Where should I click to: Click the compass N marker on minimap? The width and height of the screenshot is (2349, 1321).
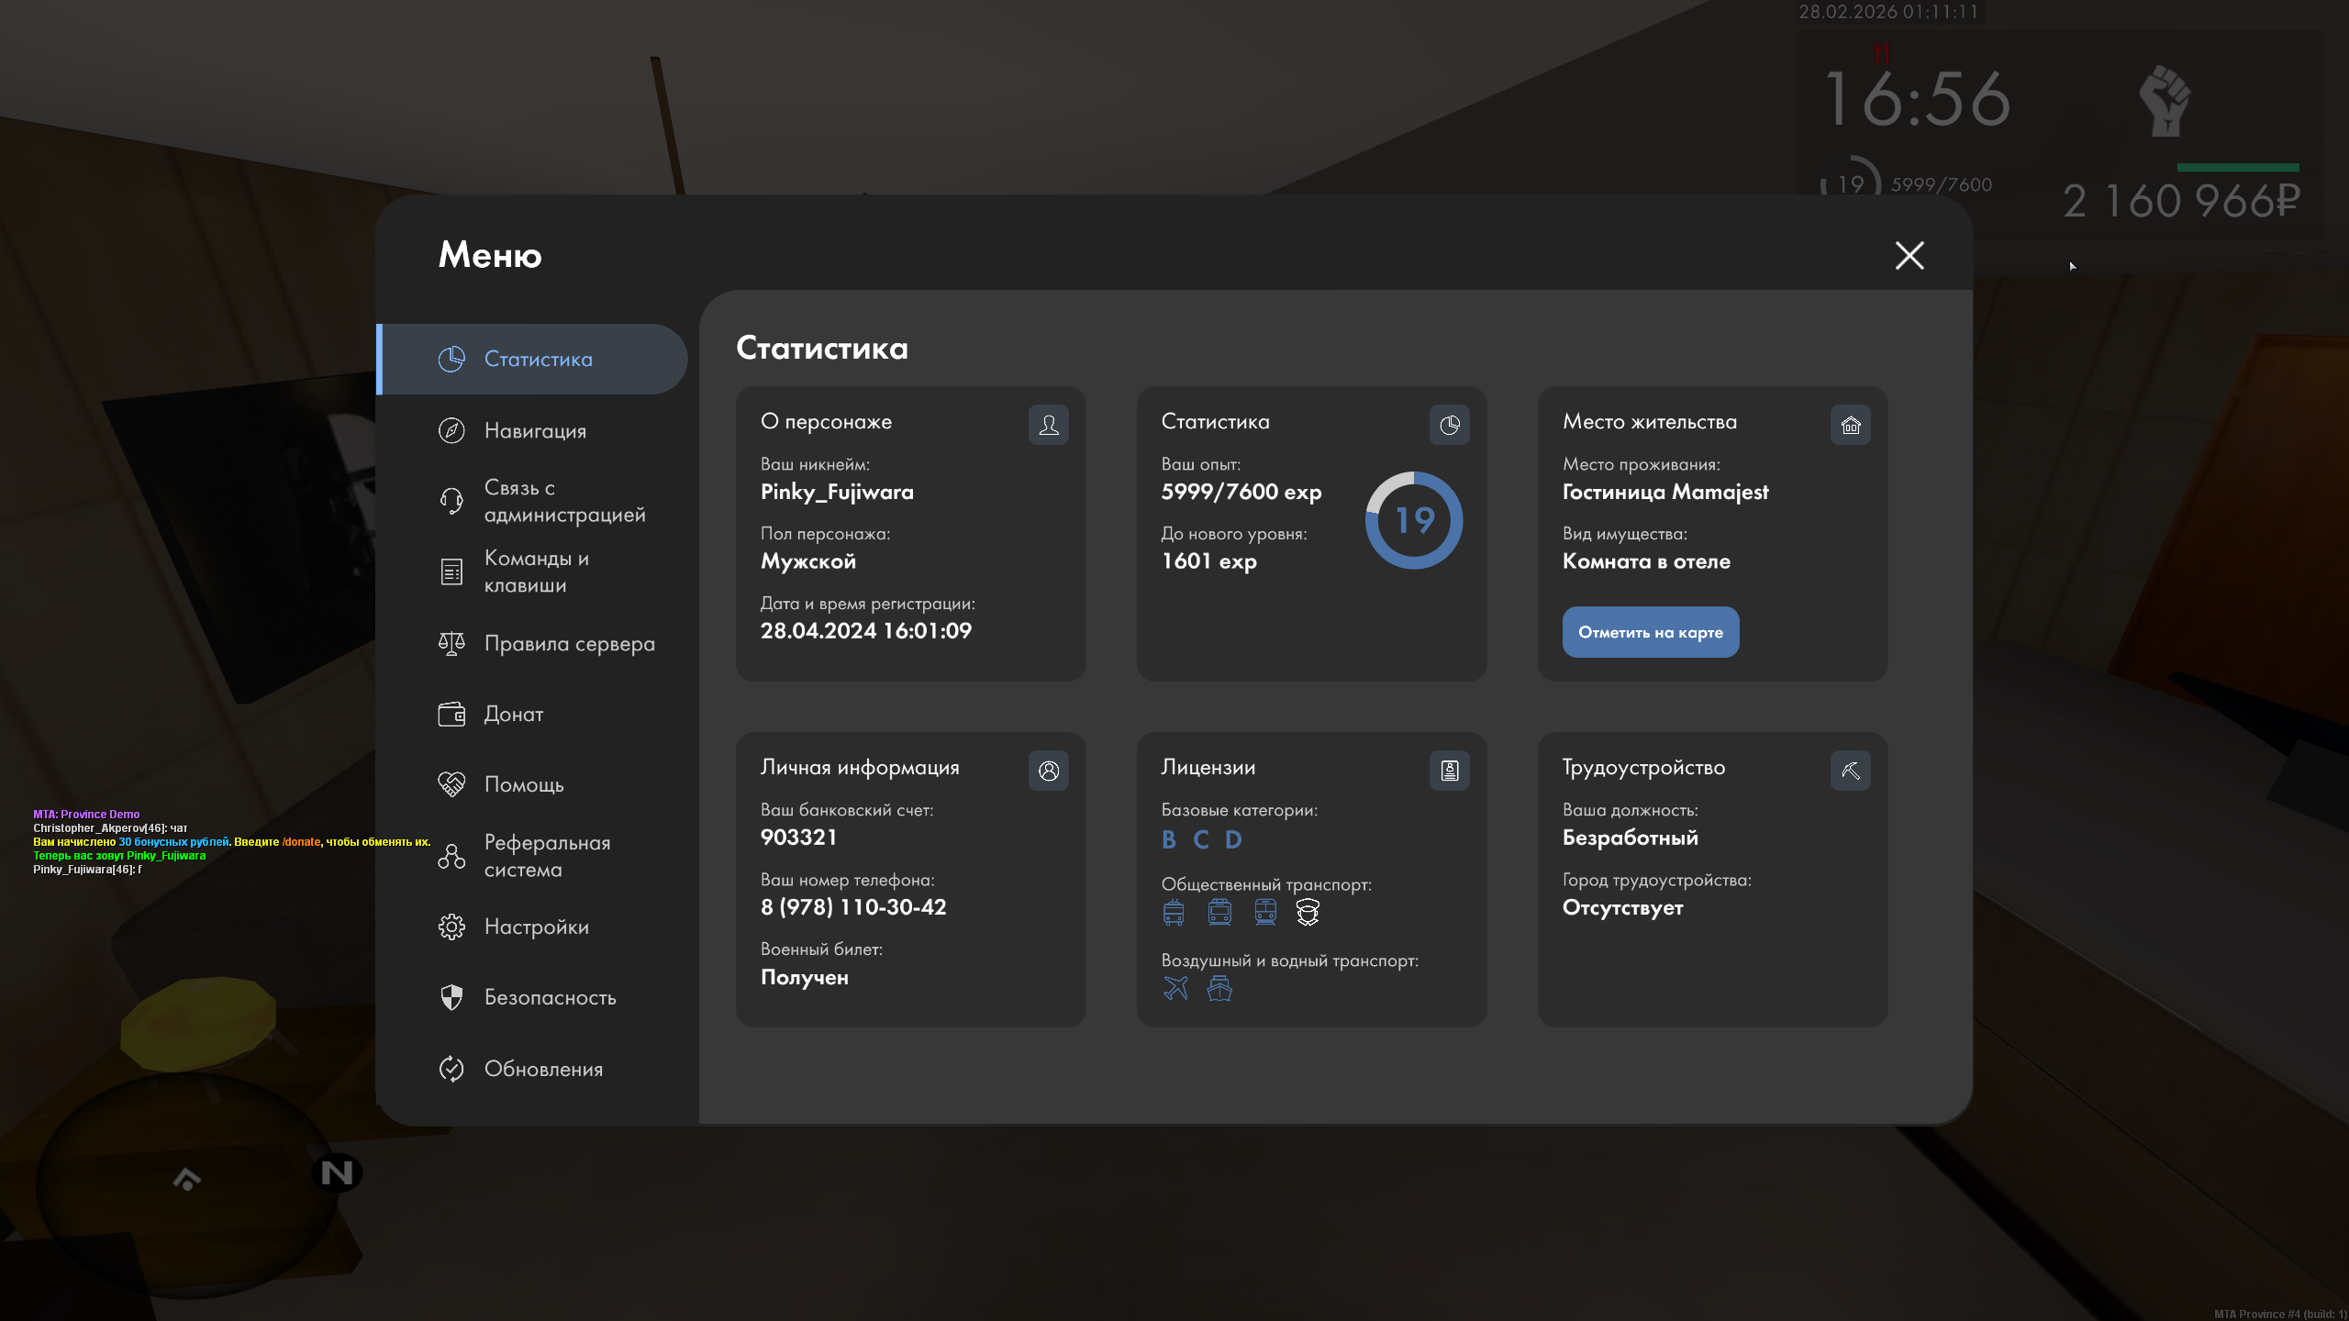(337, 1172)
